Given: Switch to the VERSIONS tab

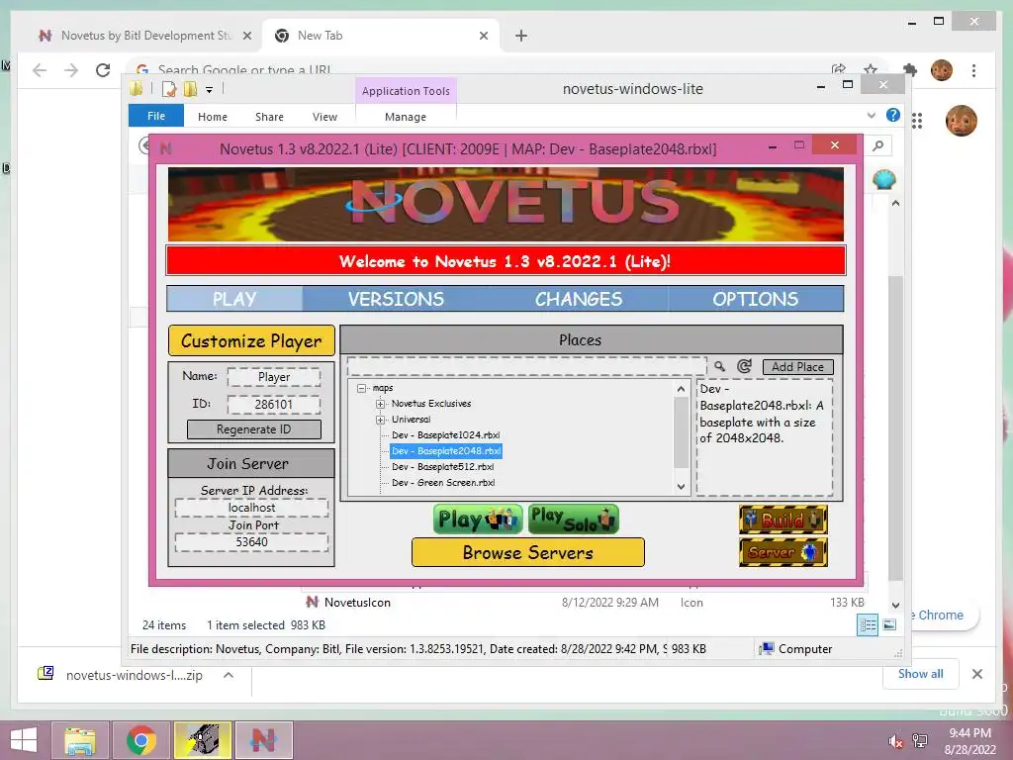Looking at the screenshot, I should point(396,299).
